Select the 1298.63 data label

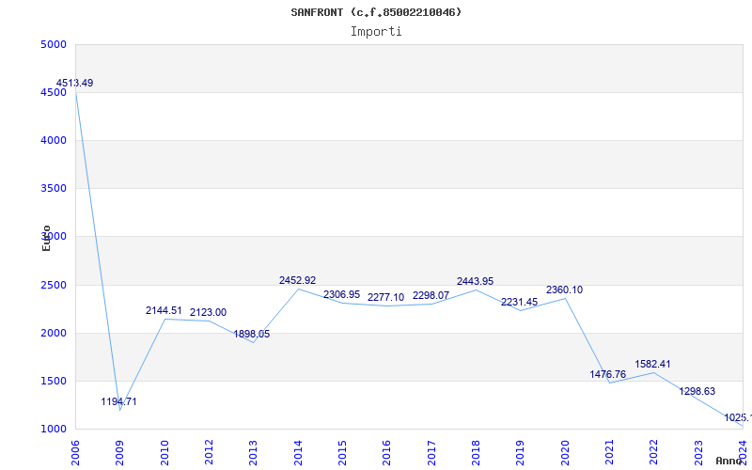click(697, 392)
